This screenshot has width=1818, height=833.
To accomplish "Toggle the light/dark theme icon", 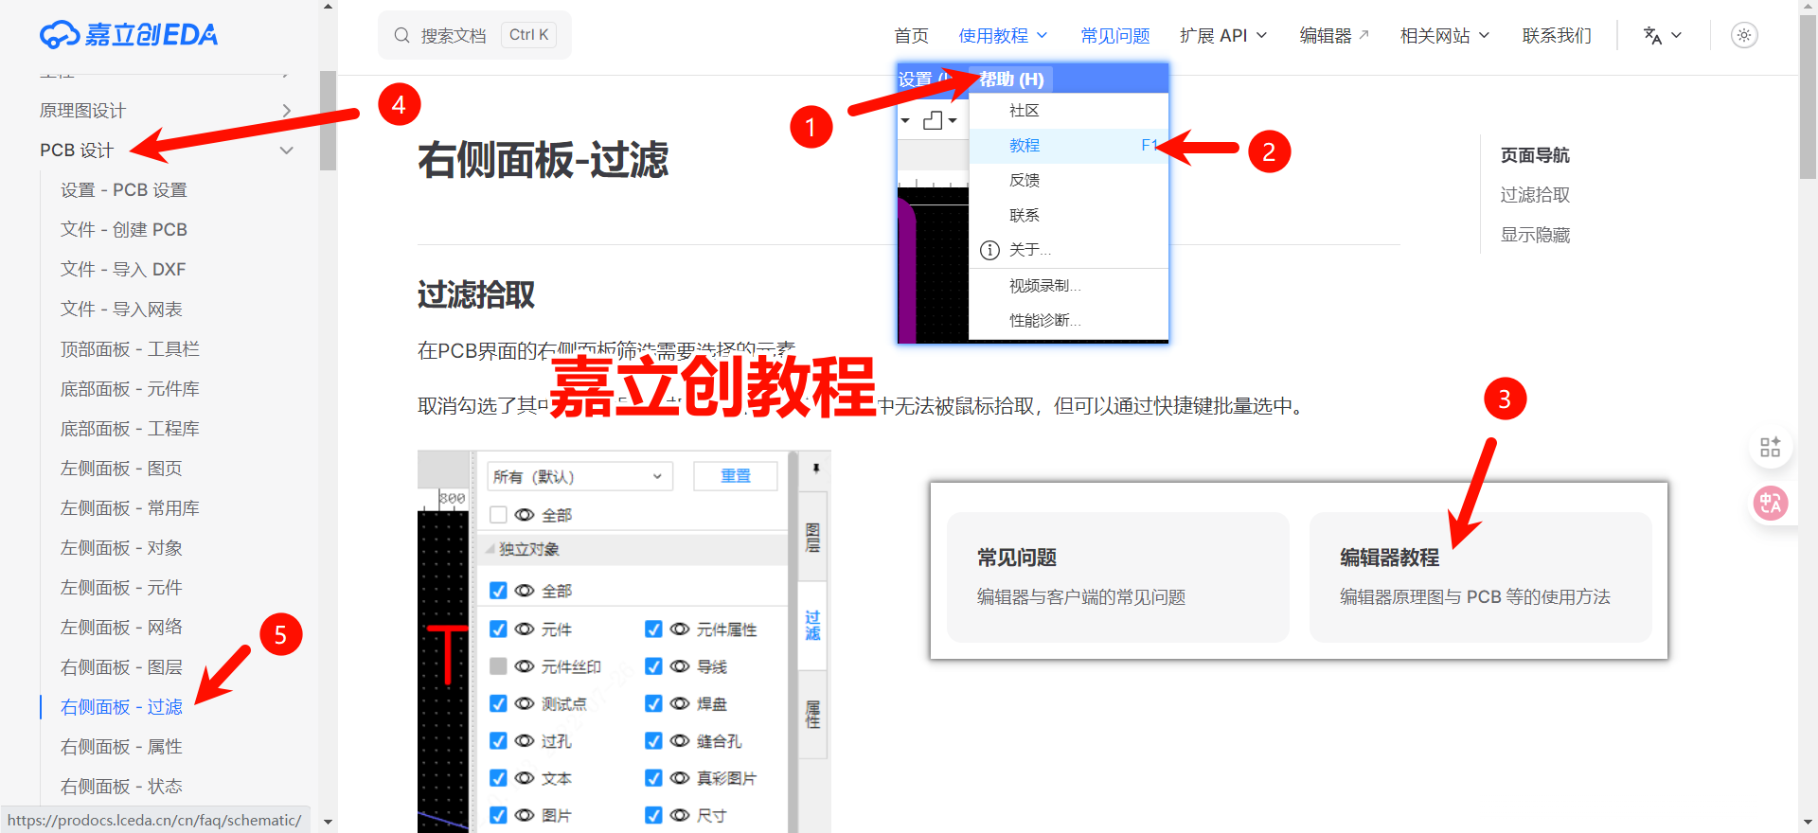I will [x=1744, y=35].
